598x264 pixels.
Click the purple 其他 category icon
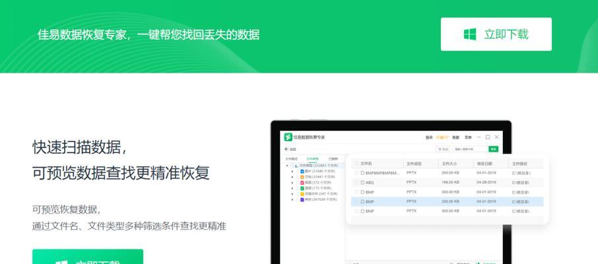click(302, 199)
